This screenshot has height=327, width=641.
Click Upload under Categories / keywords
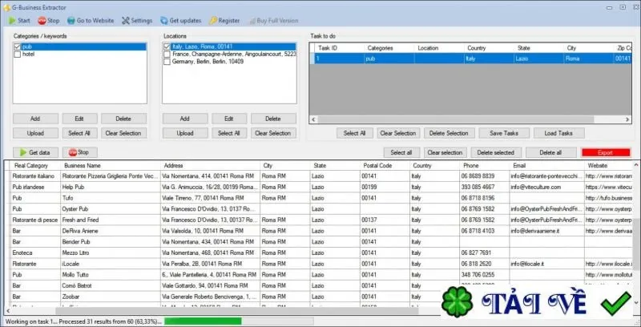point(35,133)
